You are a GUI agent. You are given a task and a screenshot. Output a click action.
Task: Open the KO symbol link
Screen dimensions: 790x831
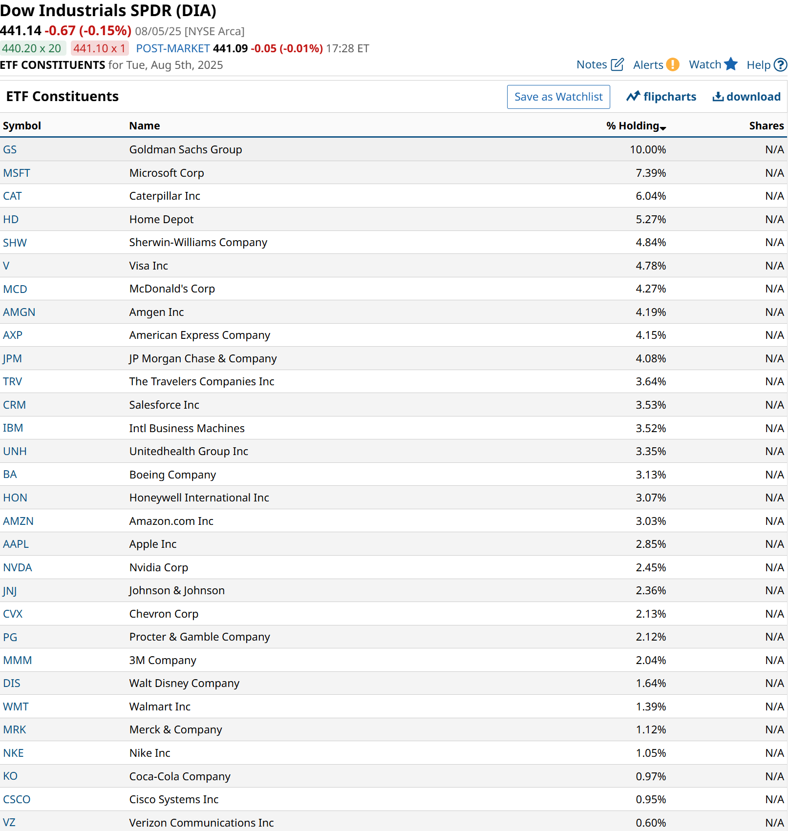[10, 776]
